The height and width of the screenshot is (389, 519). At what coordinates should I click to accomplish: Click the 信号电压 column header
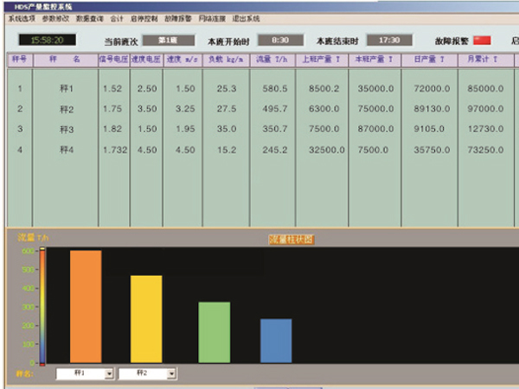click(x=112, y=60)
